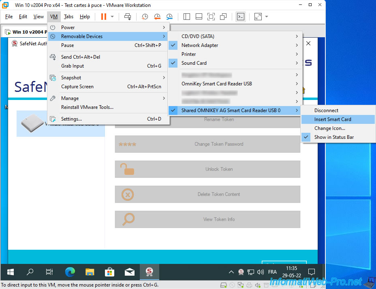Expand the Manage submenu
Viewport: 376px width, 289px height.
click(109, 98)
